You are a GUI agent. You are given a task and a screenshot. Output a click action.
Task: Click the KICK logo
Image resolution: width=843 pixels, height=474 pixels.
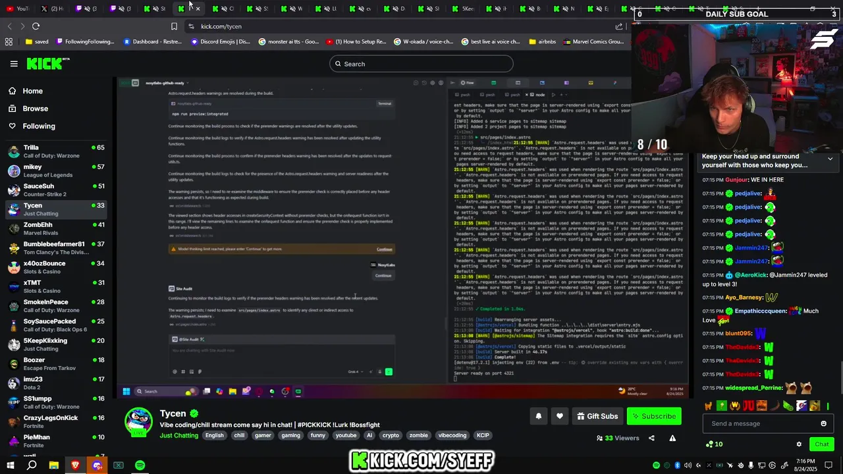click(x=48, y=63)
